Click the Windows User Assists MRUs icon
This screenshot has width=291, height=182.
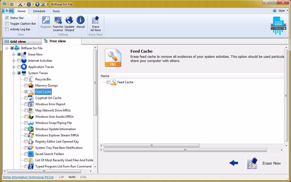click(31, 117)
